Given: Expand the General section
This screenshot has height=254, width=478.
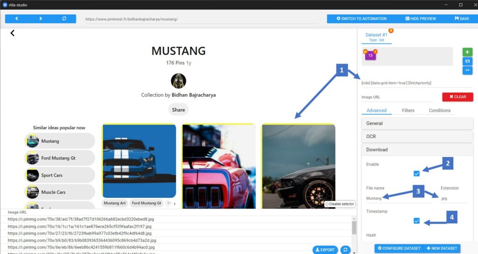Looking at the screenshot, I should 417,123.
